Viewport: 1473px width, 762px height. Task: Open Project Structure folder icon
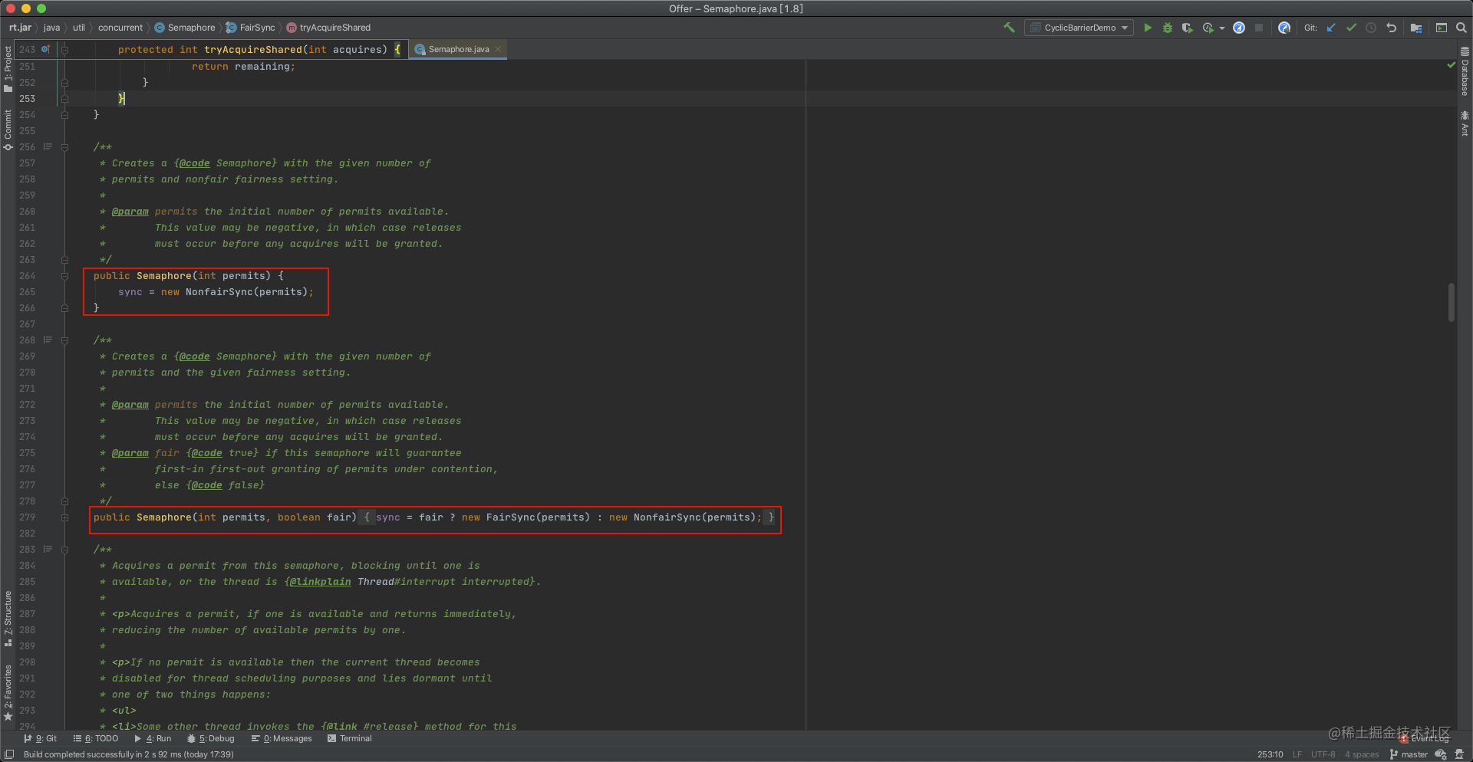point(1416,28)
